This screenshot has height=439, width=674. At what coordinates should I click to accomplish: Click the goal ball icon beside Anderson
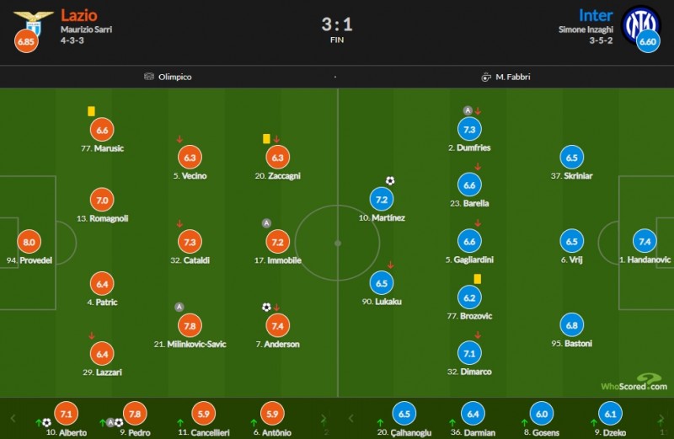[x=266, y=308]
